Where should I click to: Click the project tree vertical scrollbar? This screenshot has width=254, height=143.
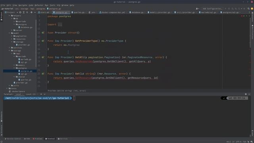(36, 43)
